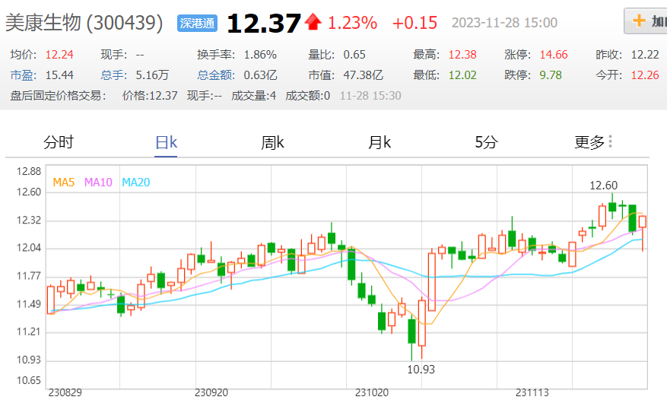This screenshot has height=400, width=667.
Task: Click the 跌停 value 9.78
Action: coord(551,75)
